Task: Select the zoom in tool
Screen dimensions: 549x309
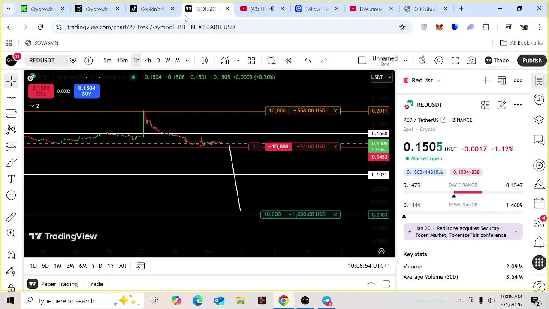Action: pyautogui.click(x=12, y=233)
